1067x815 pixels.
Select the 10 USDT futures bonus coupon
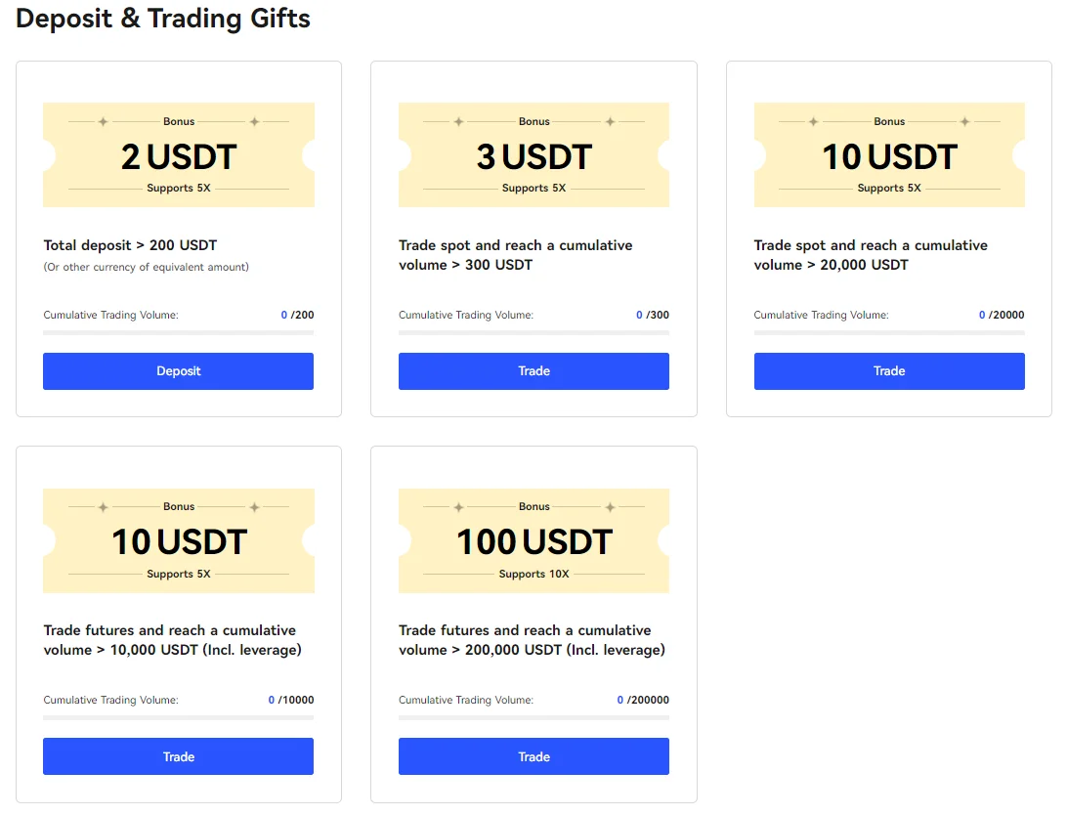point(178,539)
